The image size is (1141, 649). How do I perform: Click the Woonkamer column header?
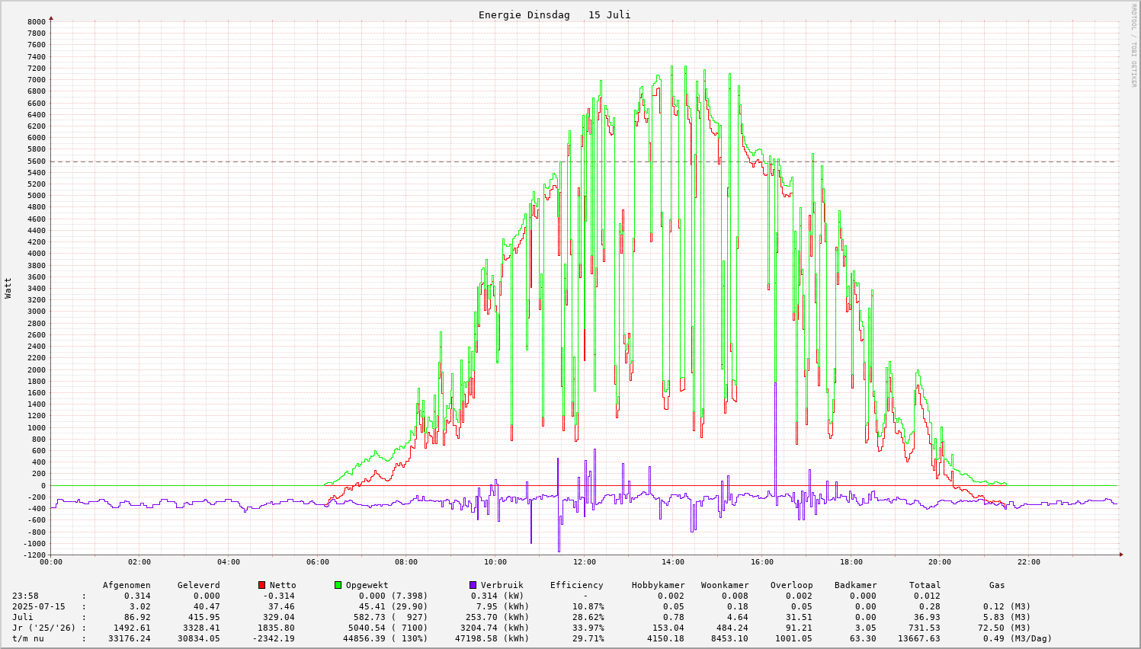click(724, 585)
